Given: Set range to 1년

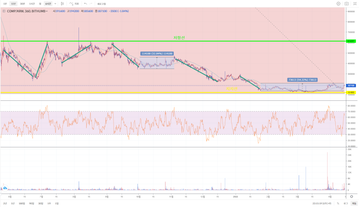Looking at the screenshot, I should pos(13,203).
